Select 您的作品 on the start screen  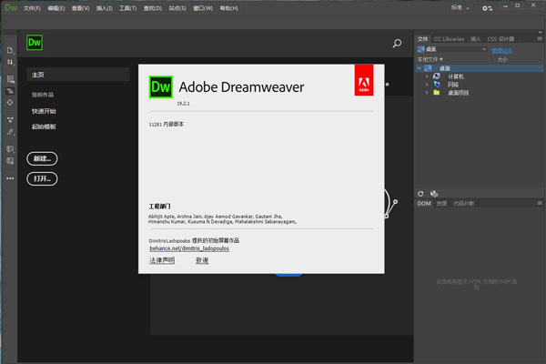[x=43, y=95]
